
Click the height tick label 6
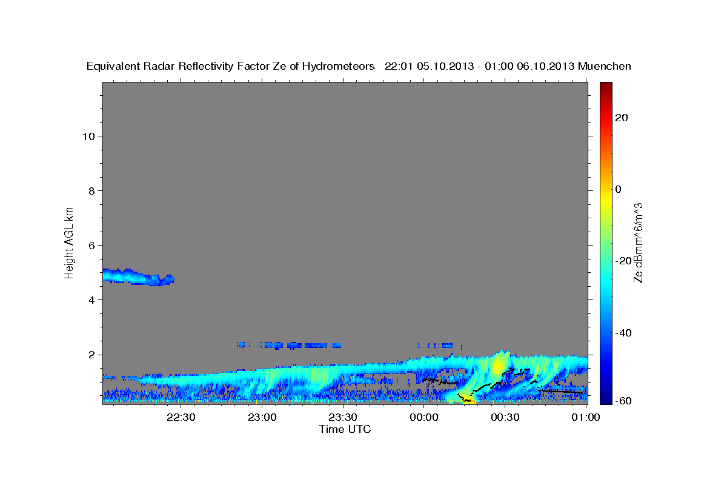(92, 245)
